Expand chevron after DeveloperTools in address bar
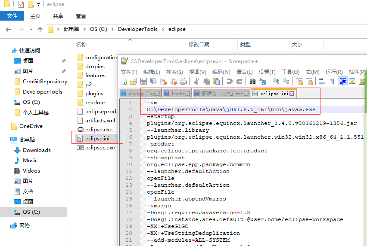Viewport: 367px width, 246px height. point(163,29)
